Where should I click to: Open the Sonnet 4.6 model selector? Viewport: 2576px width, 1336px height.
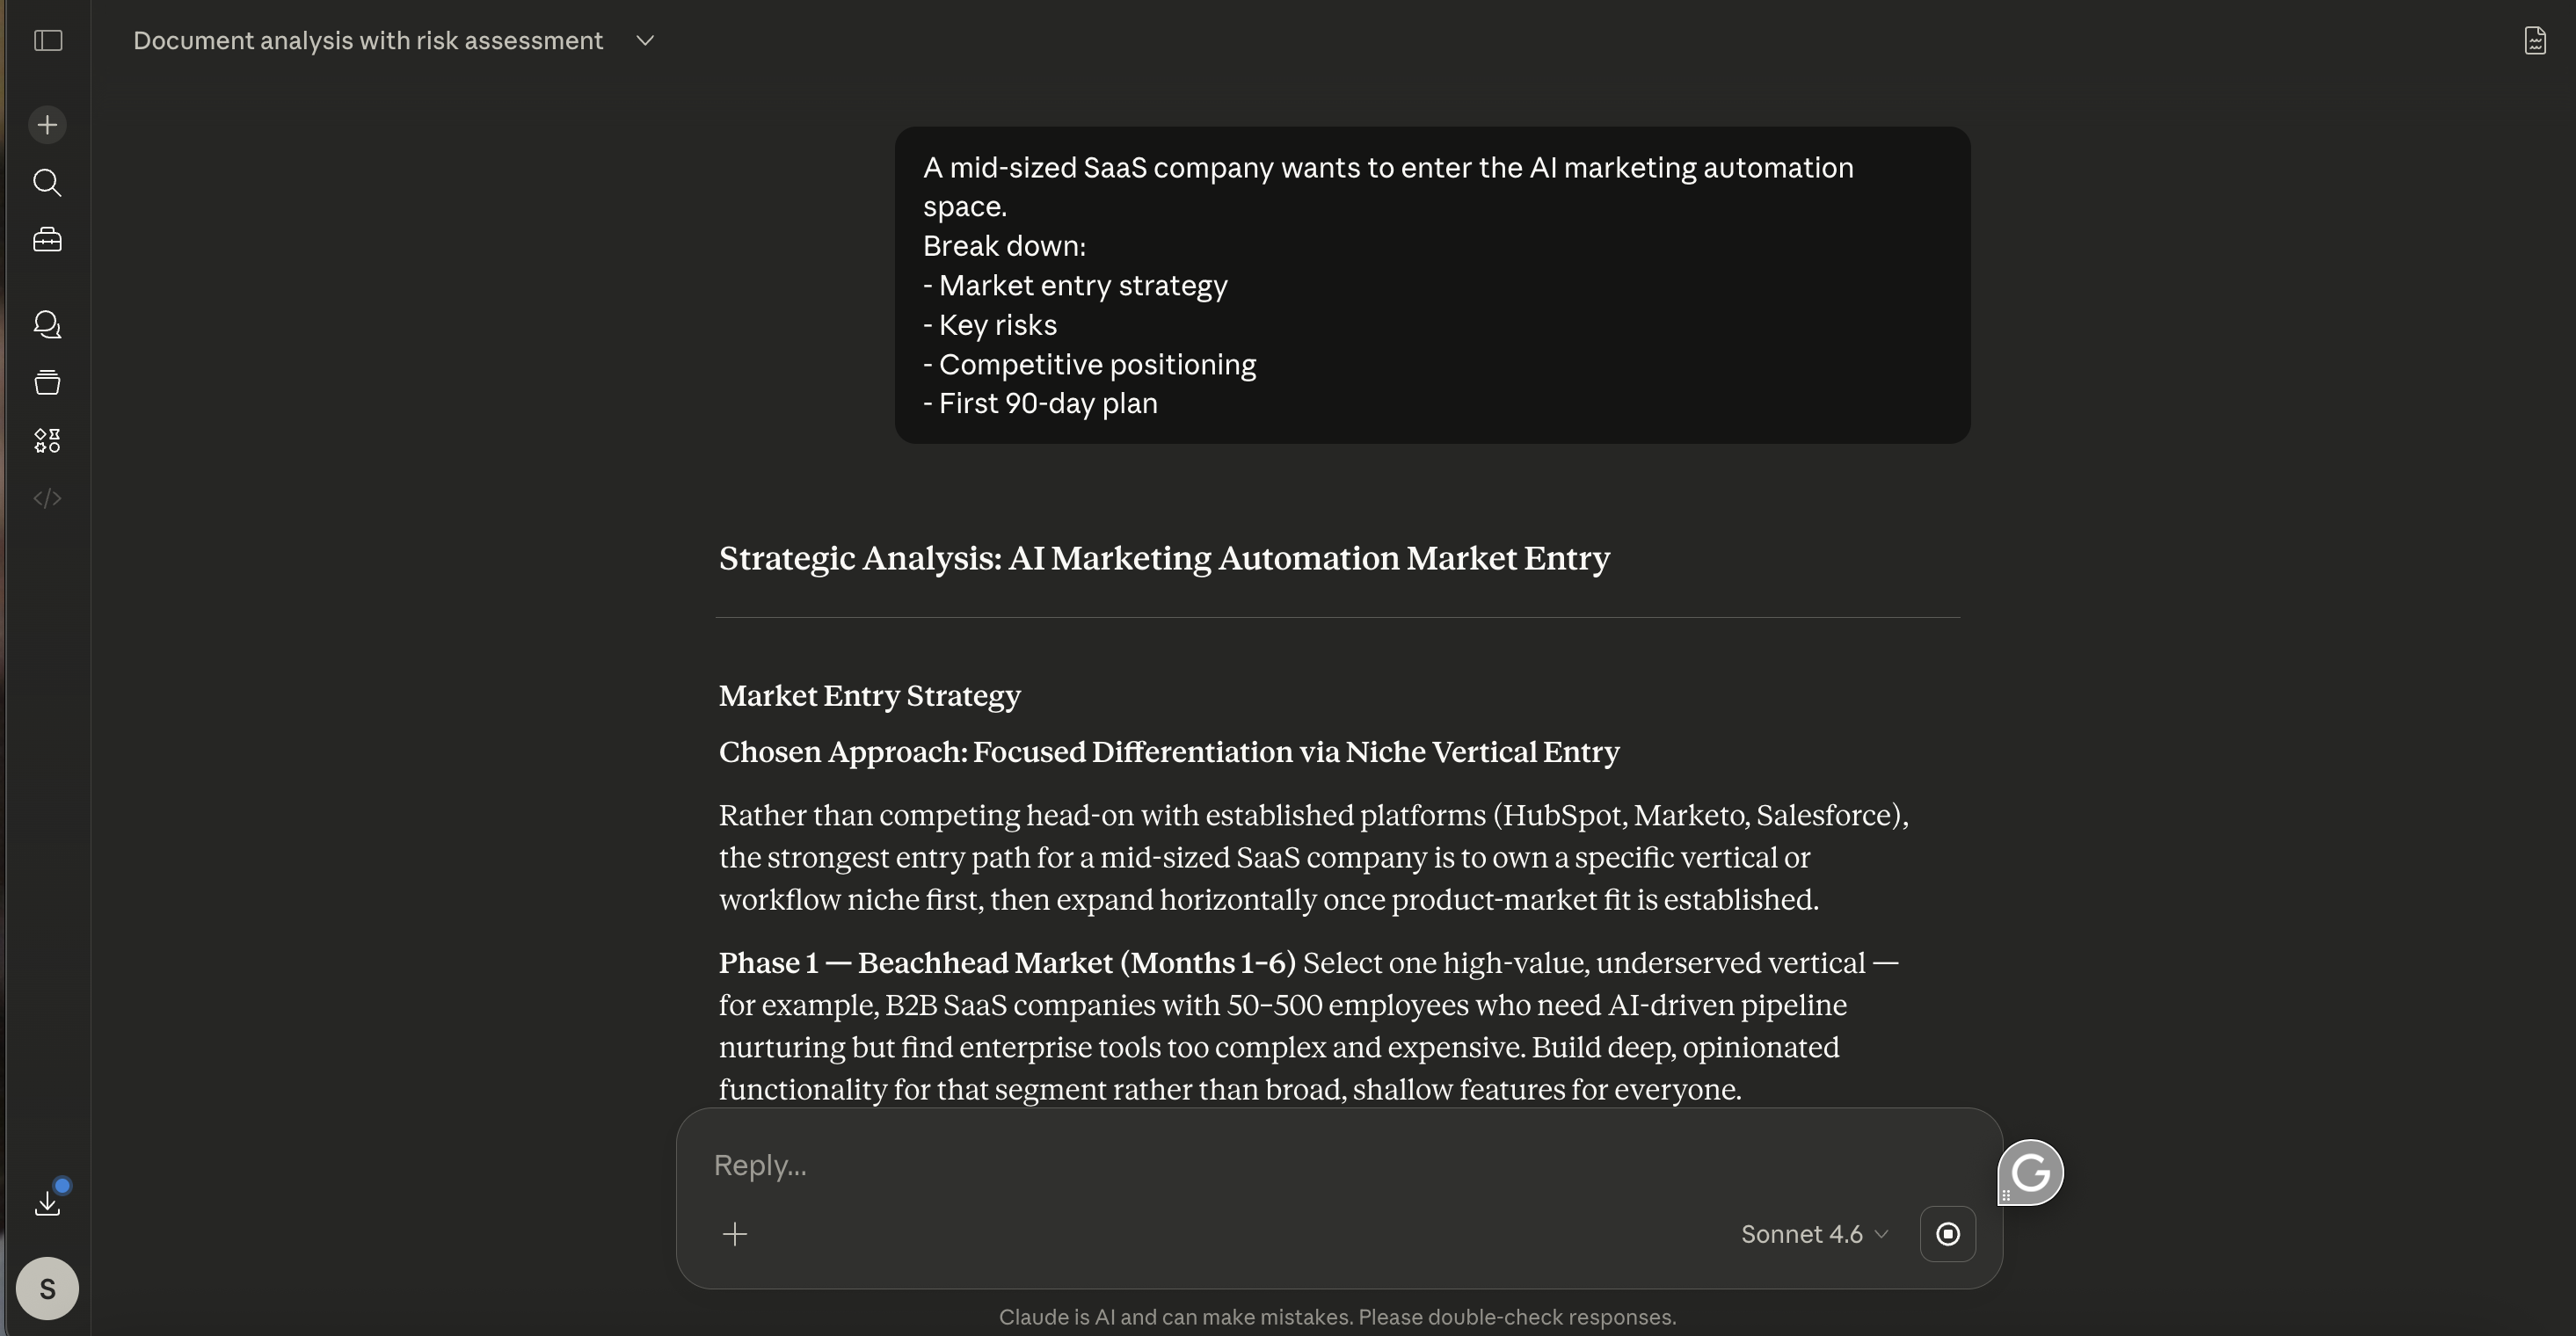pyautogui.click(x=1814, y=1234)
